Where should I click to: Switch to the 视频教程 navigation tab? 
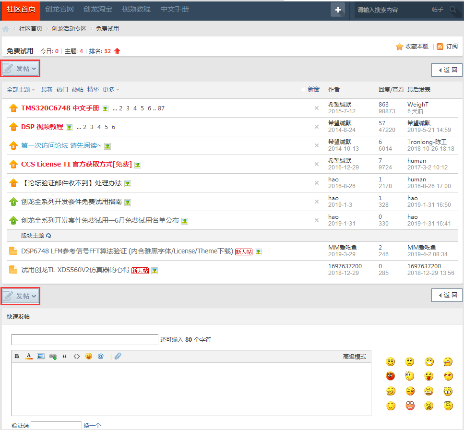click(136, 9)
